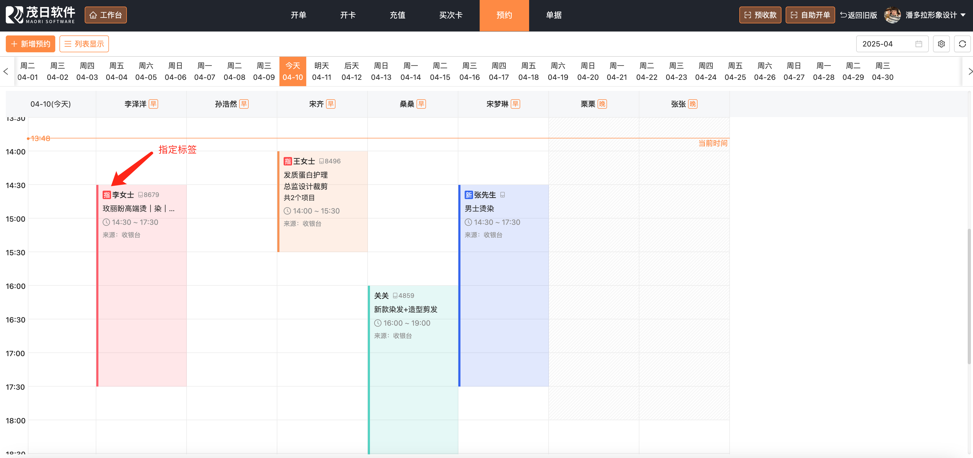Click 返回旧版 link
Screen dimensions: 973x458
(x=858, y=15)
